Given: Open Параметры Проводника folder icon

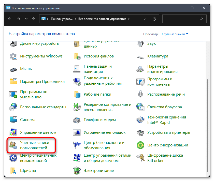Looking at the screenshot, I should 13,81.
